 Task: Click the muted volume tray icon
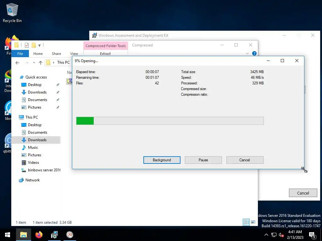tap(281, 235)
